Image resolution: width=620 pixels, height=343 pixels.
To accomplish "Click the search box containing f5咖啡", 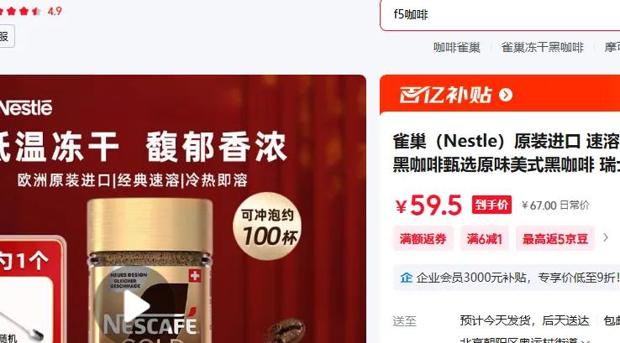I will [500, 15].
